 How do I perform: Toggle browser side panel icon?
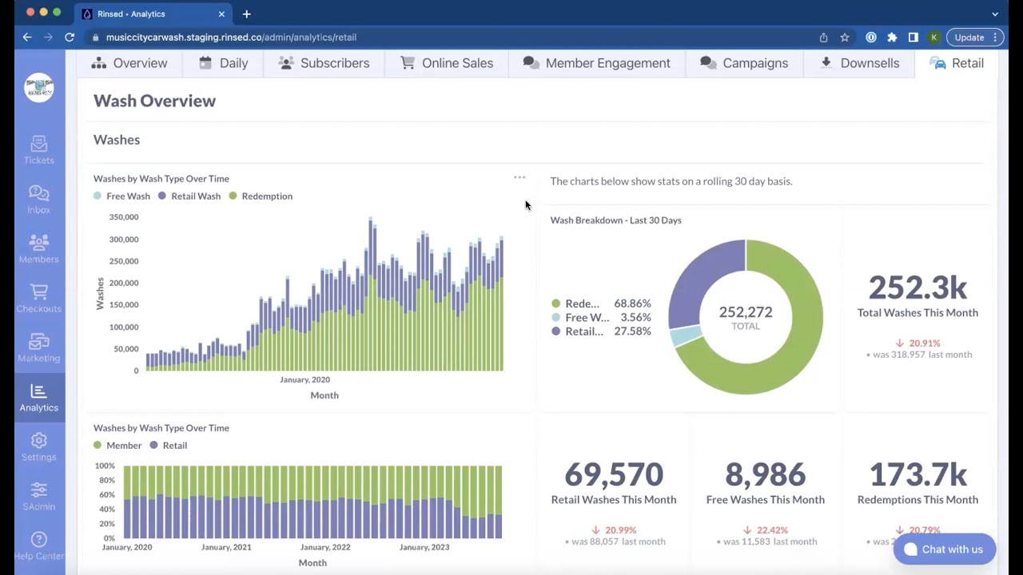tap(913, 37)
